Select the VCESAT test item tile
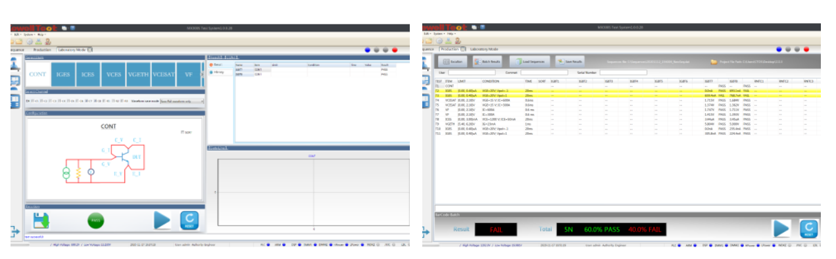The image size is (836, 259). 163,74
